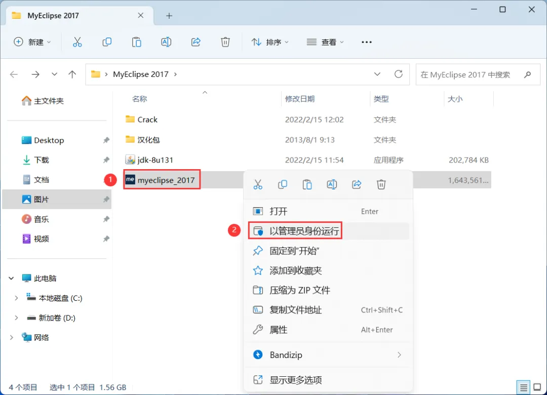Go up one folder level
The width and height of the screenshot is (547, 395).
72,74
